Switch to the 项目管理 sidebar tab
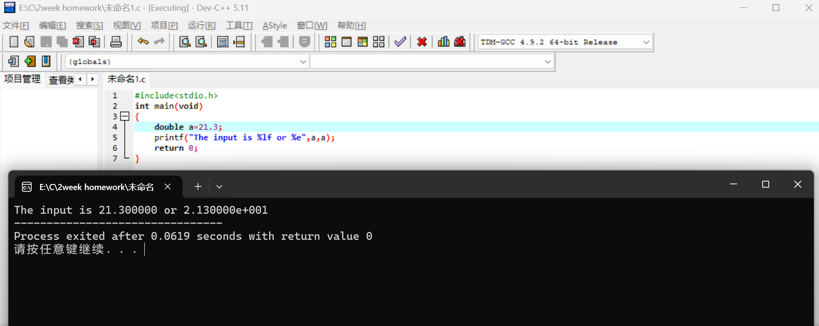819x326 pixels. tap(22, 79)
